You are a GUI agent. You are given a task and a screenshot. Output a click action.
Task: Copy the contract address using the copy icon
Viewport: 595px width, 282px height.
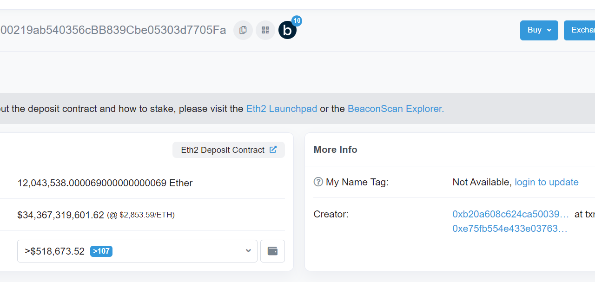coord(243,30)
